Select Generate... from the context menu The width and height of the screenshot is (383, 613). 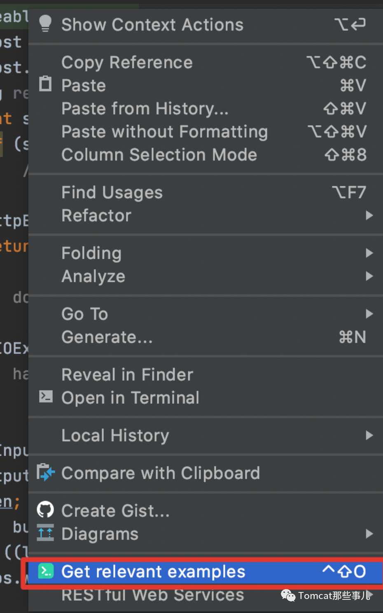click(x=107, y=337)
